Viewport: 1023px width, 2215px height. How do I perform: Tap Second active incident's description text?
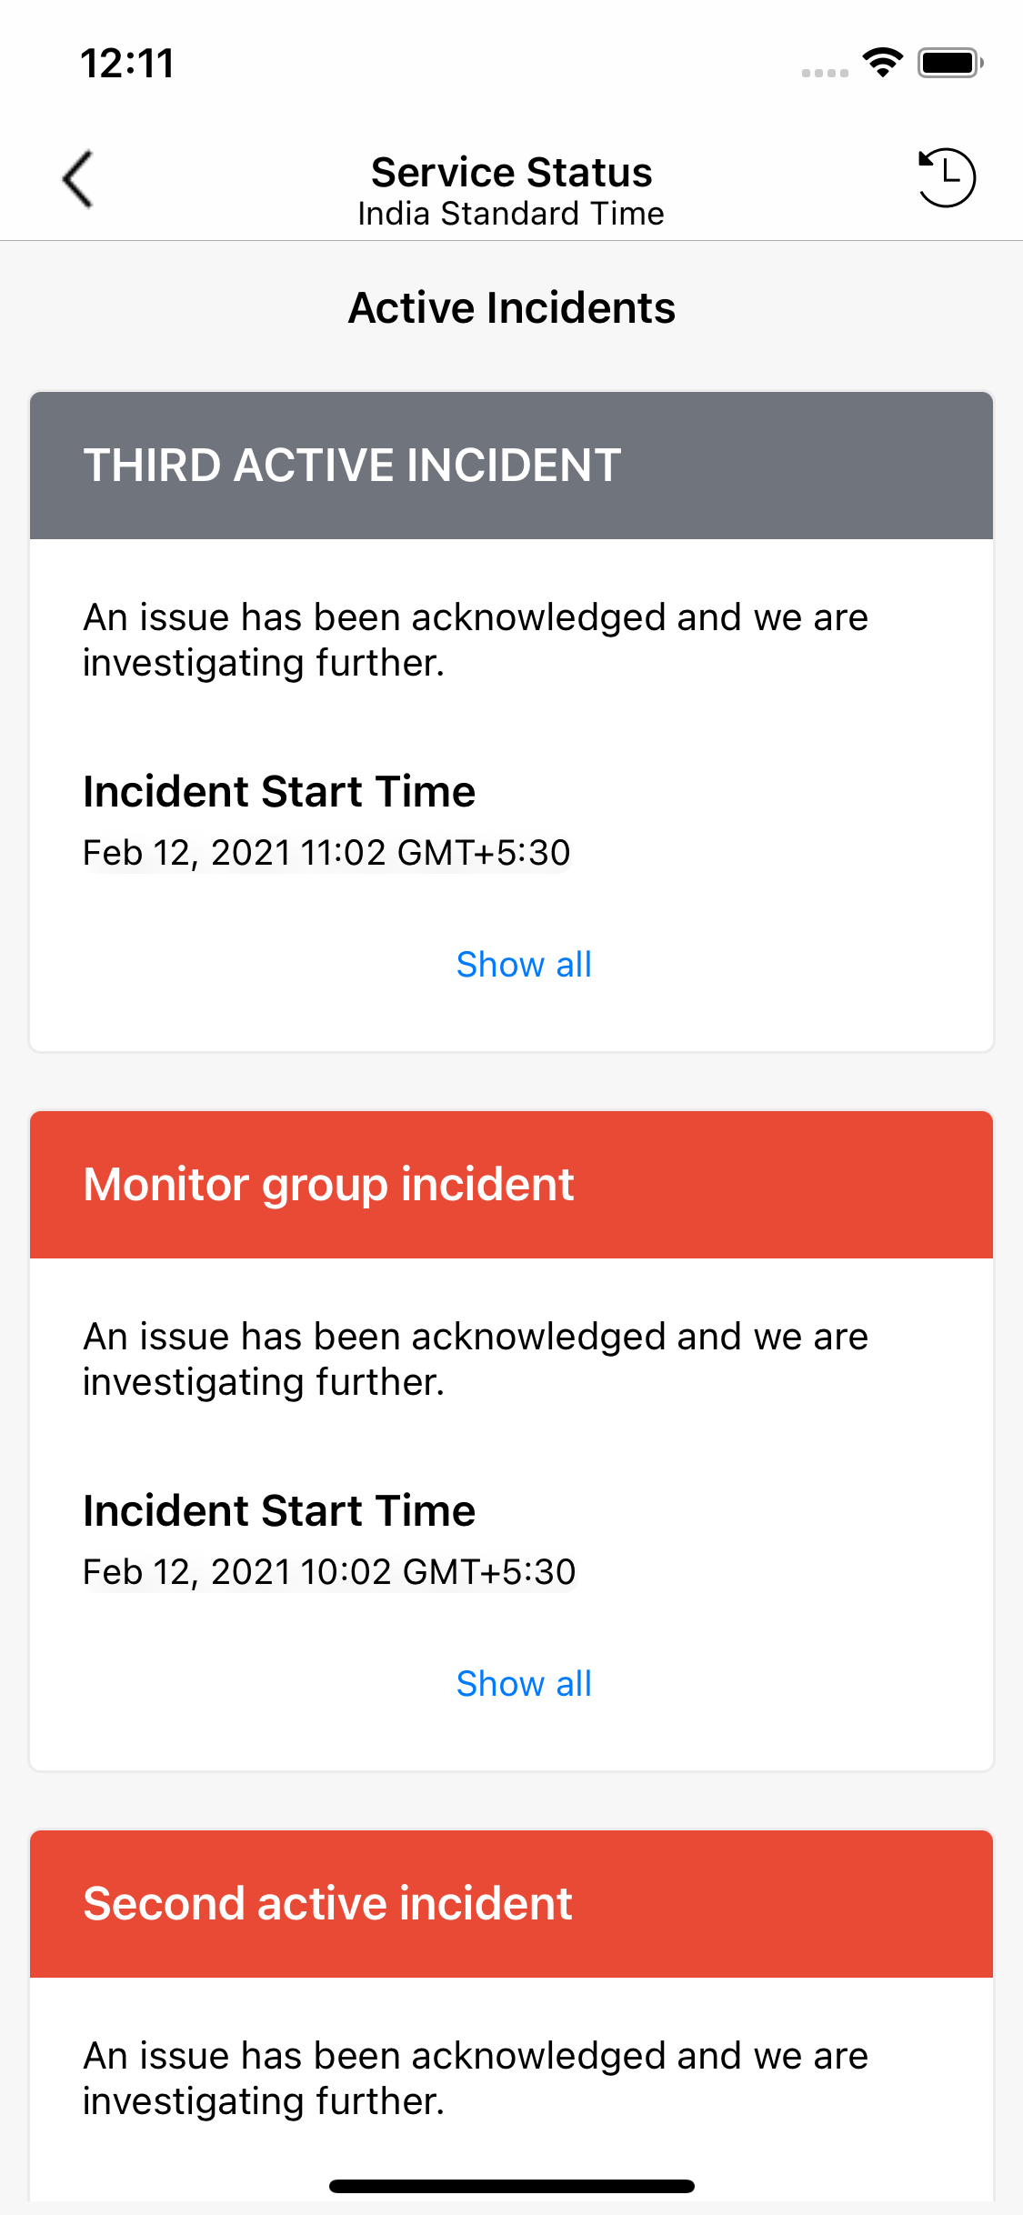pyautogui.click(x=476, y=2079)
